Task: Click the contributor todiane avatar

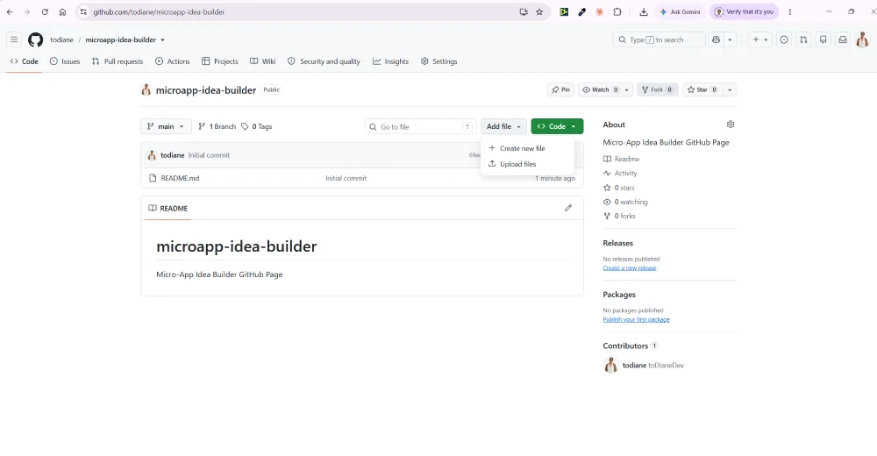Action: click(610, 365)
